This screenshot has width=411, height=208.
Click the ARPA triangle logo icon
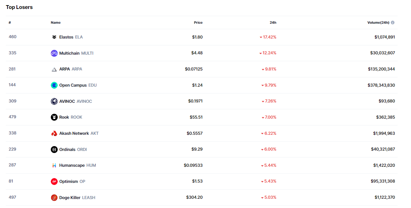(x=54, y=69)
